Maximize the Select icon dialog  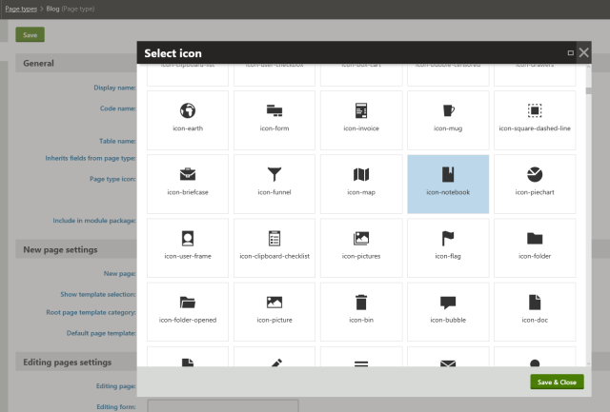[570, 53]
